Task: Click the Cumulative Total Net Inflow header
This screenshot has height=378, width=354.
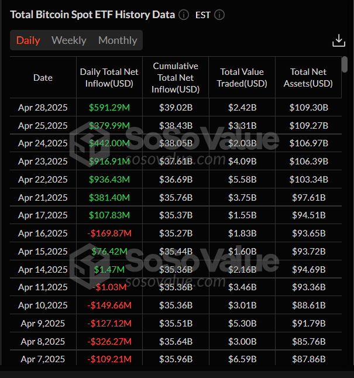Action: coord(176,78)
